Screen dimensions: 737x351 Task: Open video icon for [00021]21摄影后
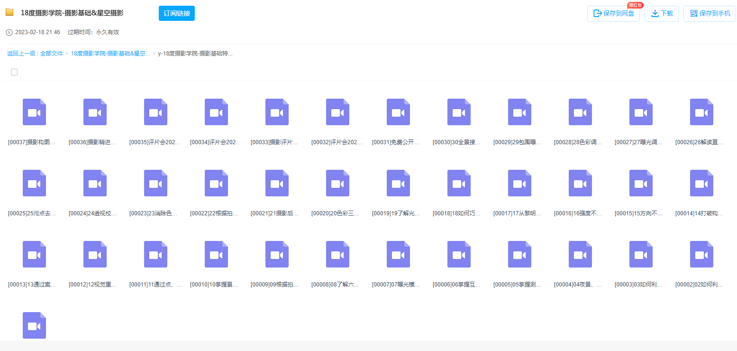pos(277,183)
